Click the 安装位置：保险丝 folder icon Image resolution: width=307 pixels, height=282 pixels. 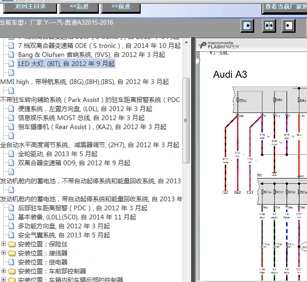click(x=12, y=244)
